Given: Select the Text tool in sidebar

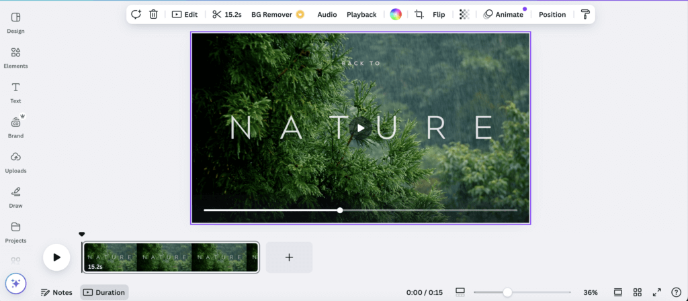Looking at the screenshot, I should tap(16, 93).
